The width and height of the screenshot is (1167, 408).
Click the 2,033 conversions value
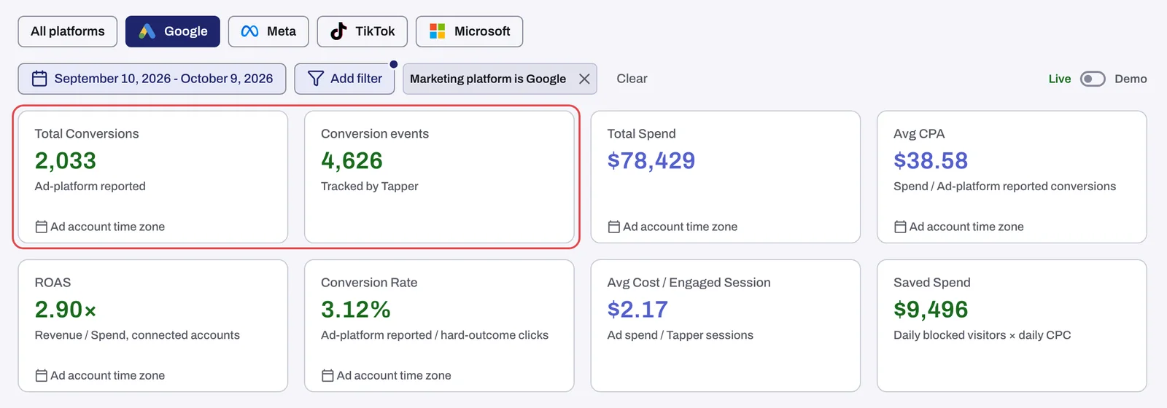[66, 160]
